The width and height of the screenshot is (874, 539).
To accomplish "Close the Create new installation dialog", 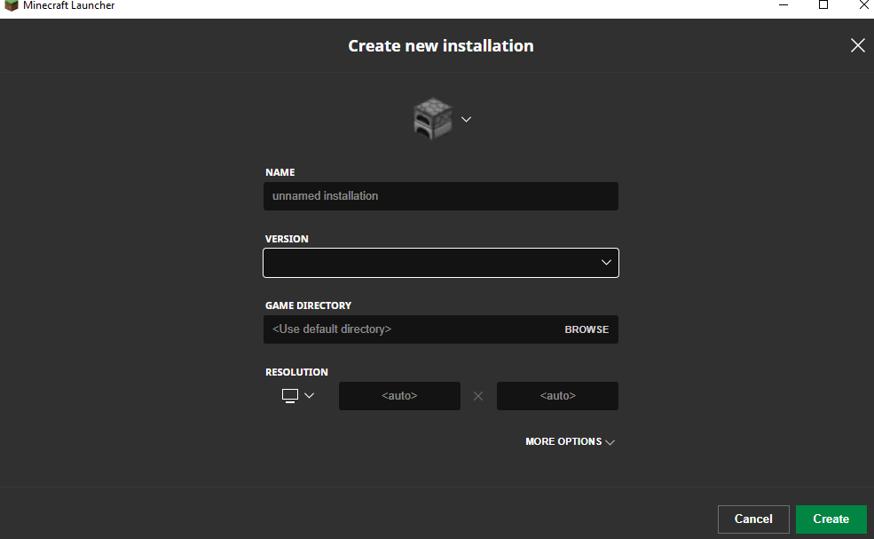I will 858,45.
